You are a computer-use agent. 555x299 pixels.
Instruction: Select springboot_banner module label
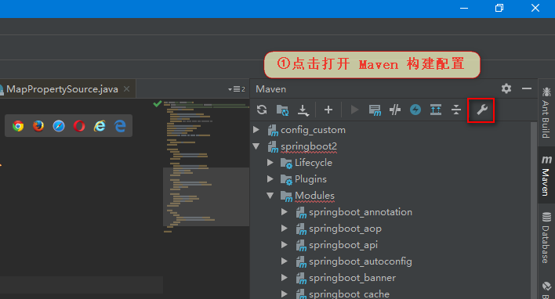tap(352, 278)
